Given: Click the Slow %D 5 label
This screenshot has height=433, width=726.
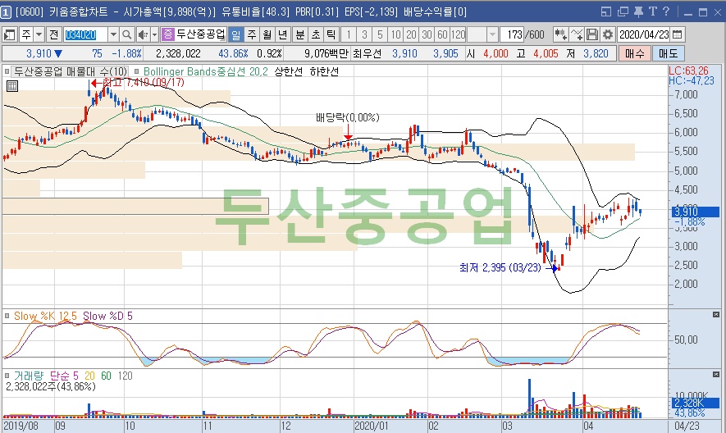Looking at the screenshot, I should 107,316.
